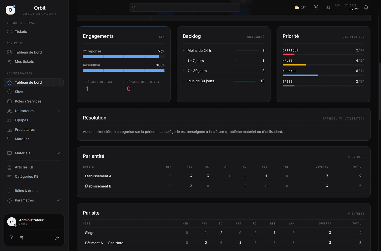The image size is (381, 251).
Task: Click the Établissement B row
Action: (x=224, y=186)
